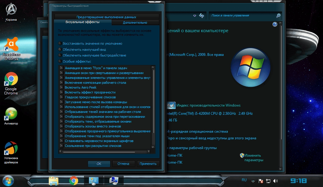Toggle Гладкое прокручивание списков checkbox
Viewport: 323px width, 187px height.
(x=61, y=97)
